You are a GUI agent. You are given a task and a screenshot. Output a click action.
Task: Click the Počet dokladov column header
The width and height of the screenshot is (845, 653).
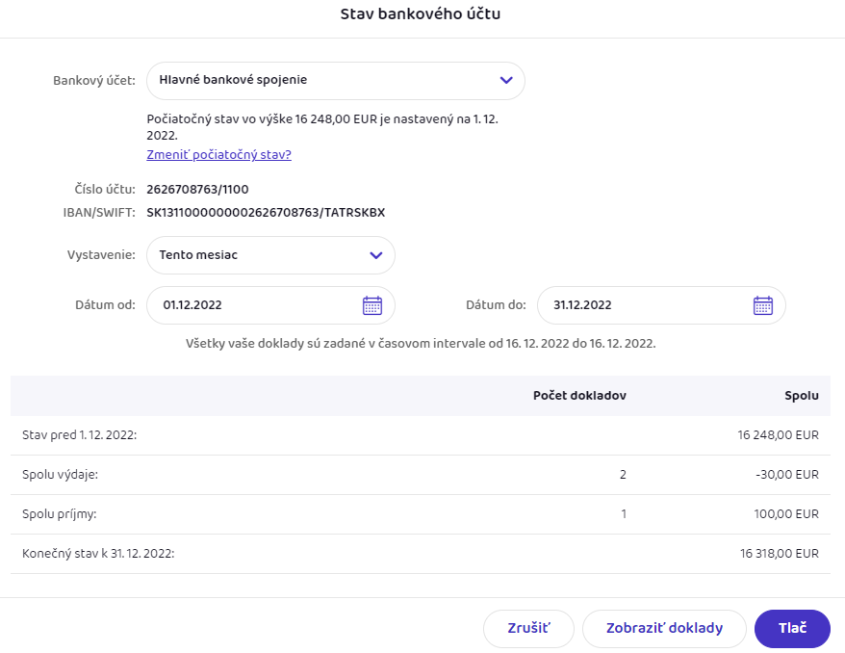point(579,396)
